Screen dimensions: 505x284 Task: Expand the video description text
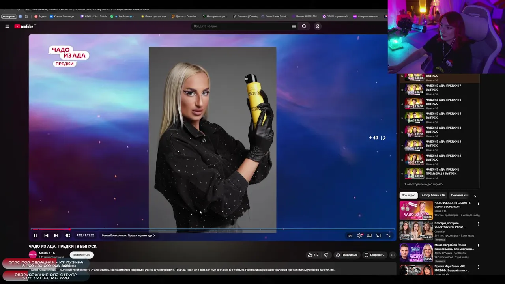(183, 270)
